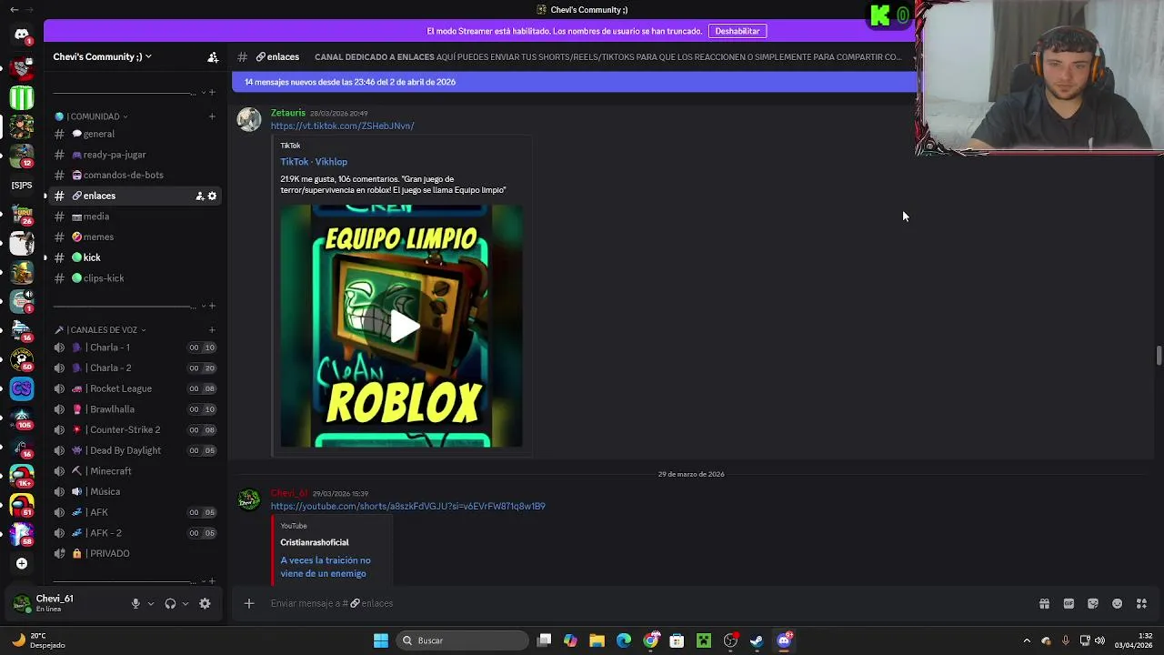Open the sticker picker
This screenshot has width=1164, height=655.
pos(1093,603)
